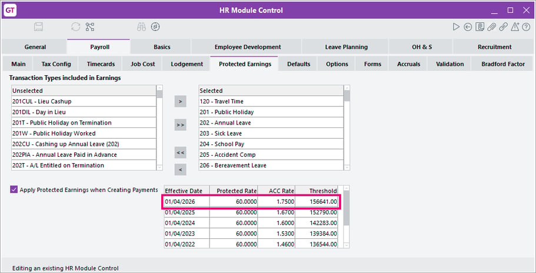Open the document notes icon
The width and height of the screenshot is (536, 273).
[480, 27]
